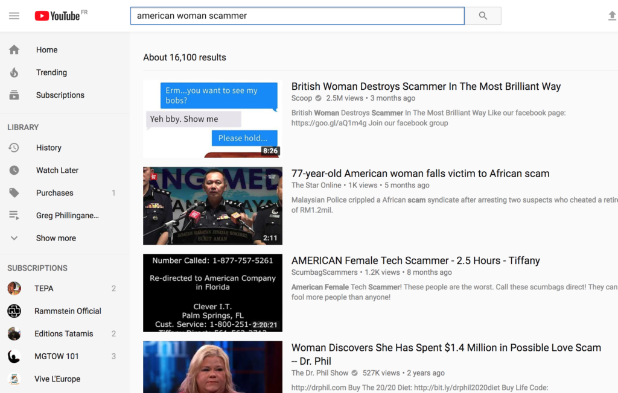The height and width of the screenshot is (393, 618).
Task: Click the Vive L'Europe channel avatar
Action: 14,379
